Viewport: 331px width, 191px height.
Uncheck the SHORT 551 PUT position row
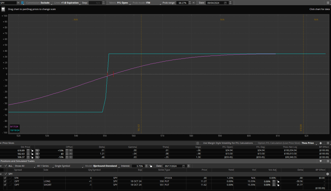5,185
